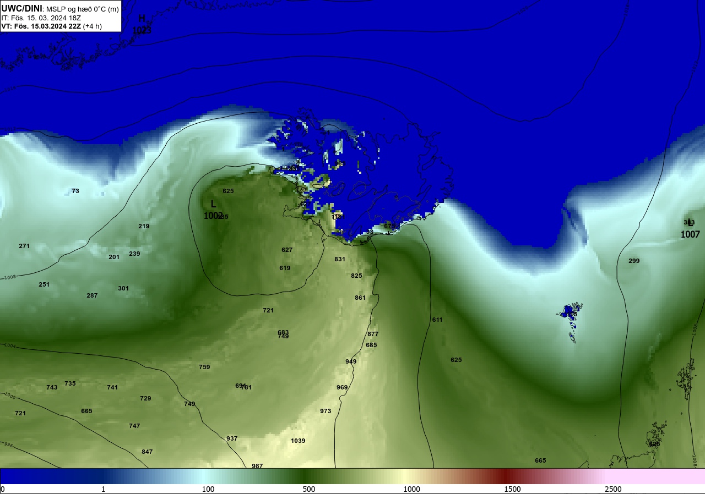Viewport: 705px width, 494px height.
Task: Click the '2500' tick on the color scale
Action: tap(613, 489)
